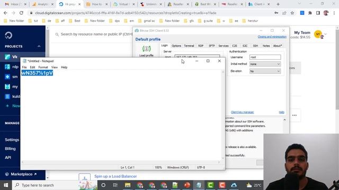Open Initial method dropdown in Bitvise
Viewport: 339px width, 190px height.
[265, 64]
